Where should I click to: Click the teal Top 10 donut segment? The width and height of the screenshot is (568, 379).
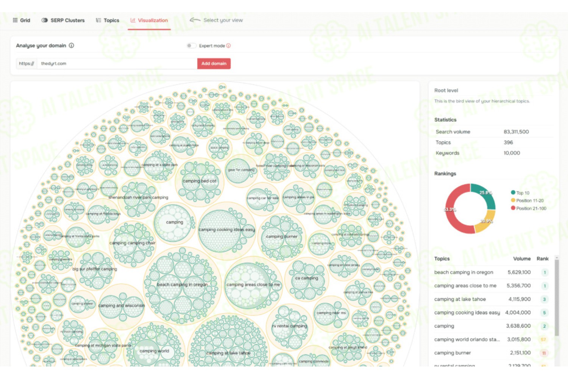(x=485, y=194)
